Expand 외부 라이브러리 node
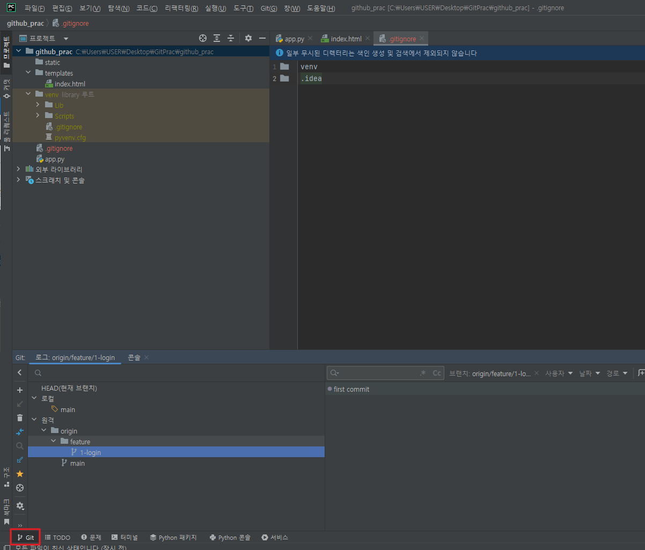Viewport: 645px width, 550px height. [19, 169]
